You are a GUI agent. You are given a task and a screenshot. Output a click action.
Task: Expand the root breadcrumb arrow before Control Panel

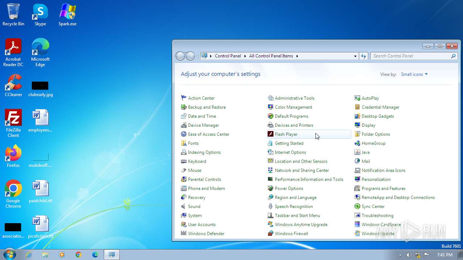211,56
